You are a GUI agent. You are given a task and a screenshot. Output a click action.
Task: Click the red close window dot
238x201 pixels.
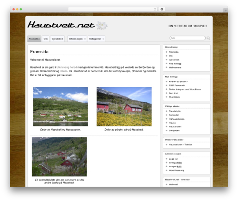[x=14, y=9]
